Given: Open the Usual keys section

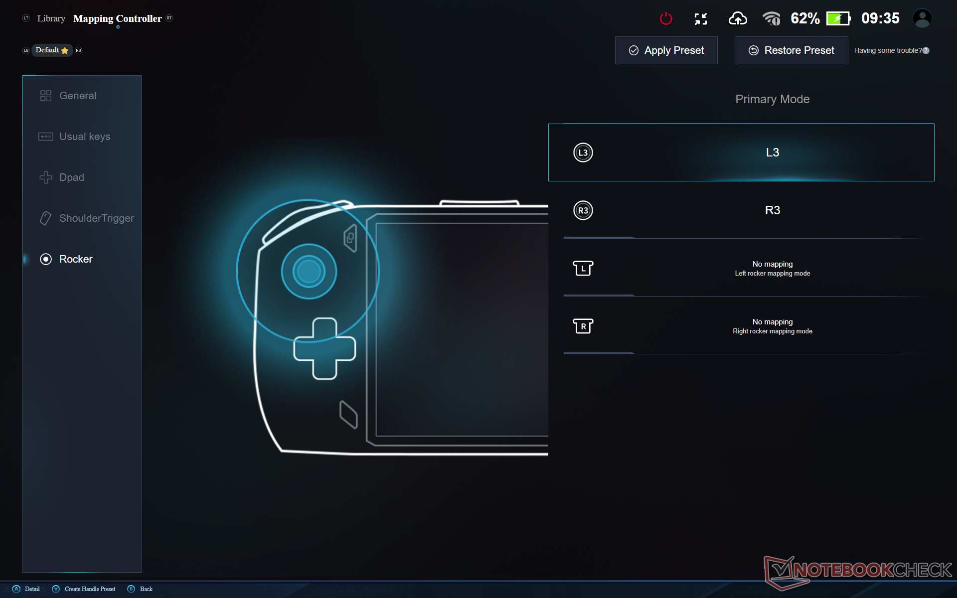Looking at the screenshot, I should [85, 137].
